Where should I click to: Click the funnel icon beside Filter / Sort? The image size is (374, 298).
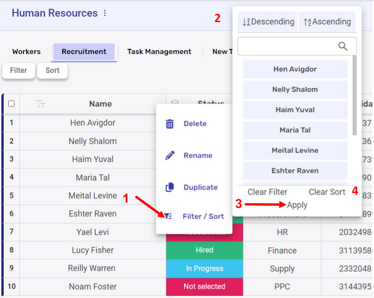coord(168,216)
